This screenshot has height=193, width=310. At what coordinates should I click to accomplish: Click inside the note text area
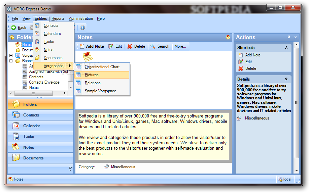153,136
